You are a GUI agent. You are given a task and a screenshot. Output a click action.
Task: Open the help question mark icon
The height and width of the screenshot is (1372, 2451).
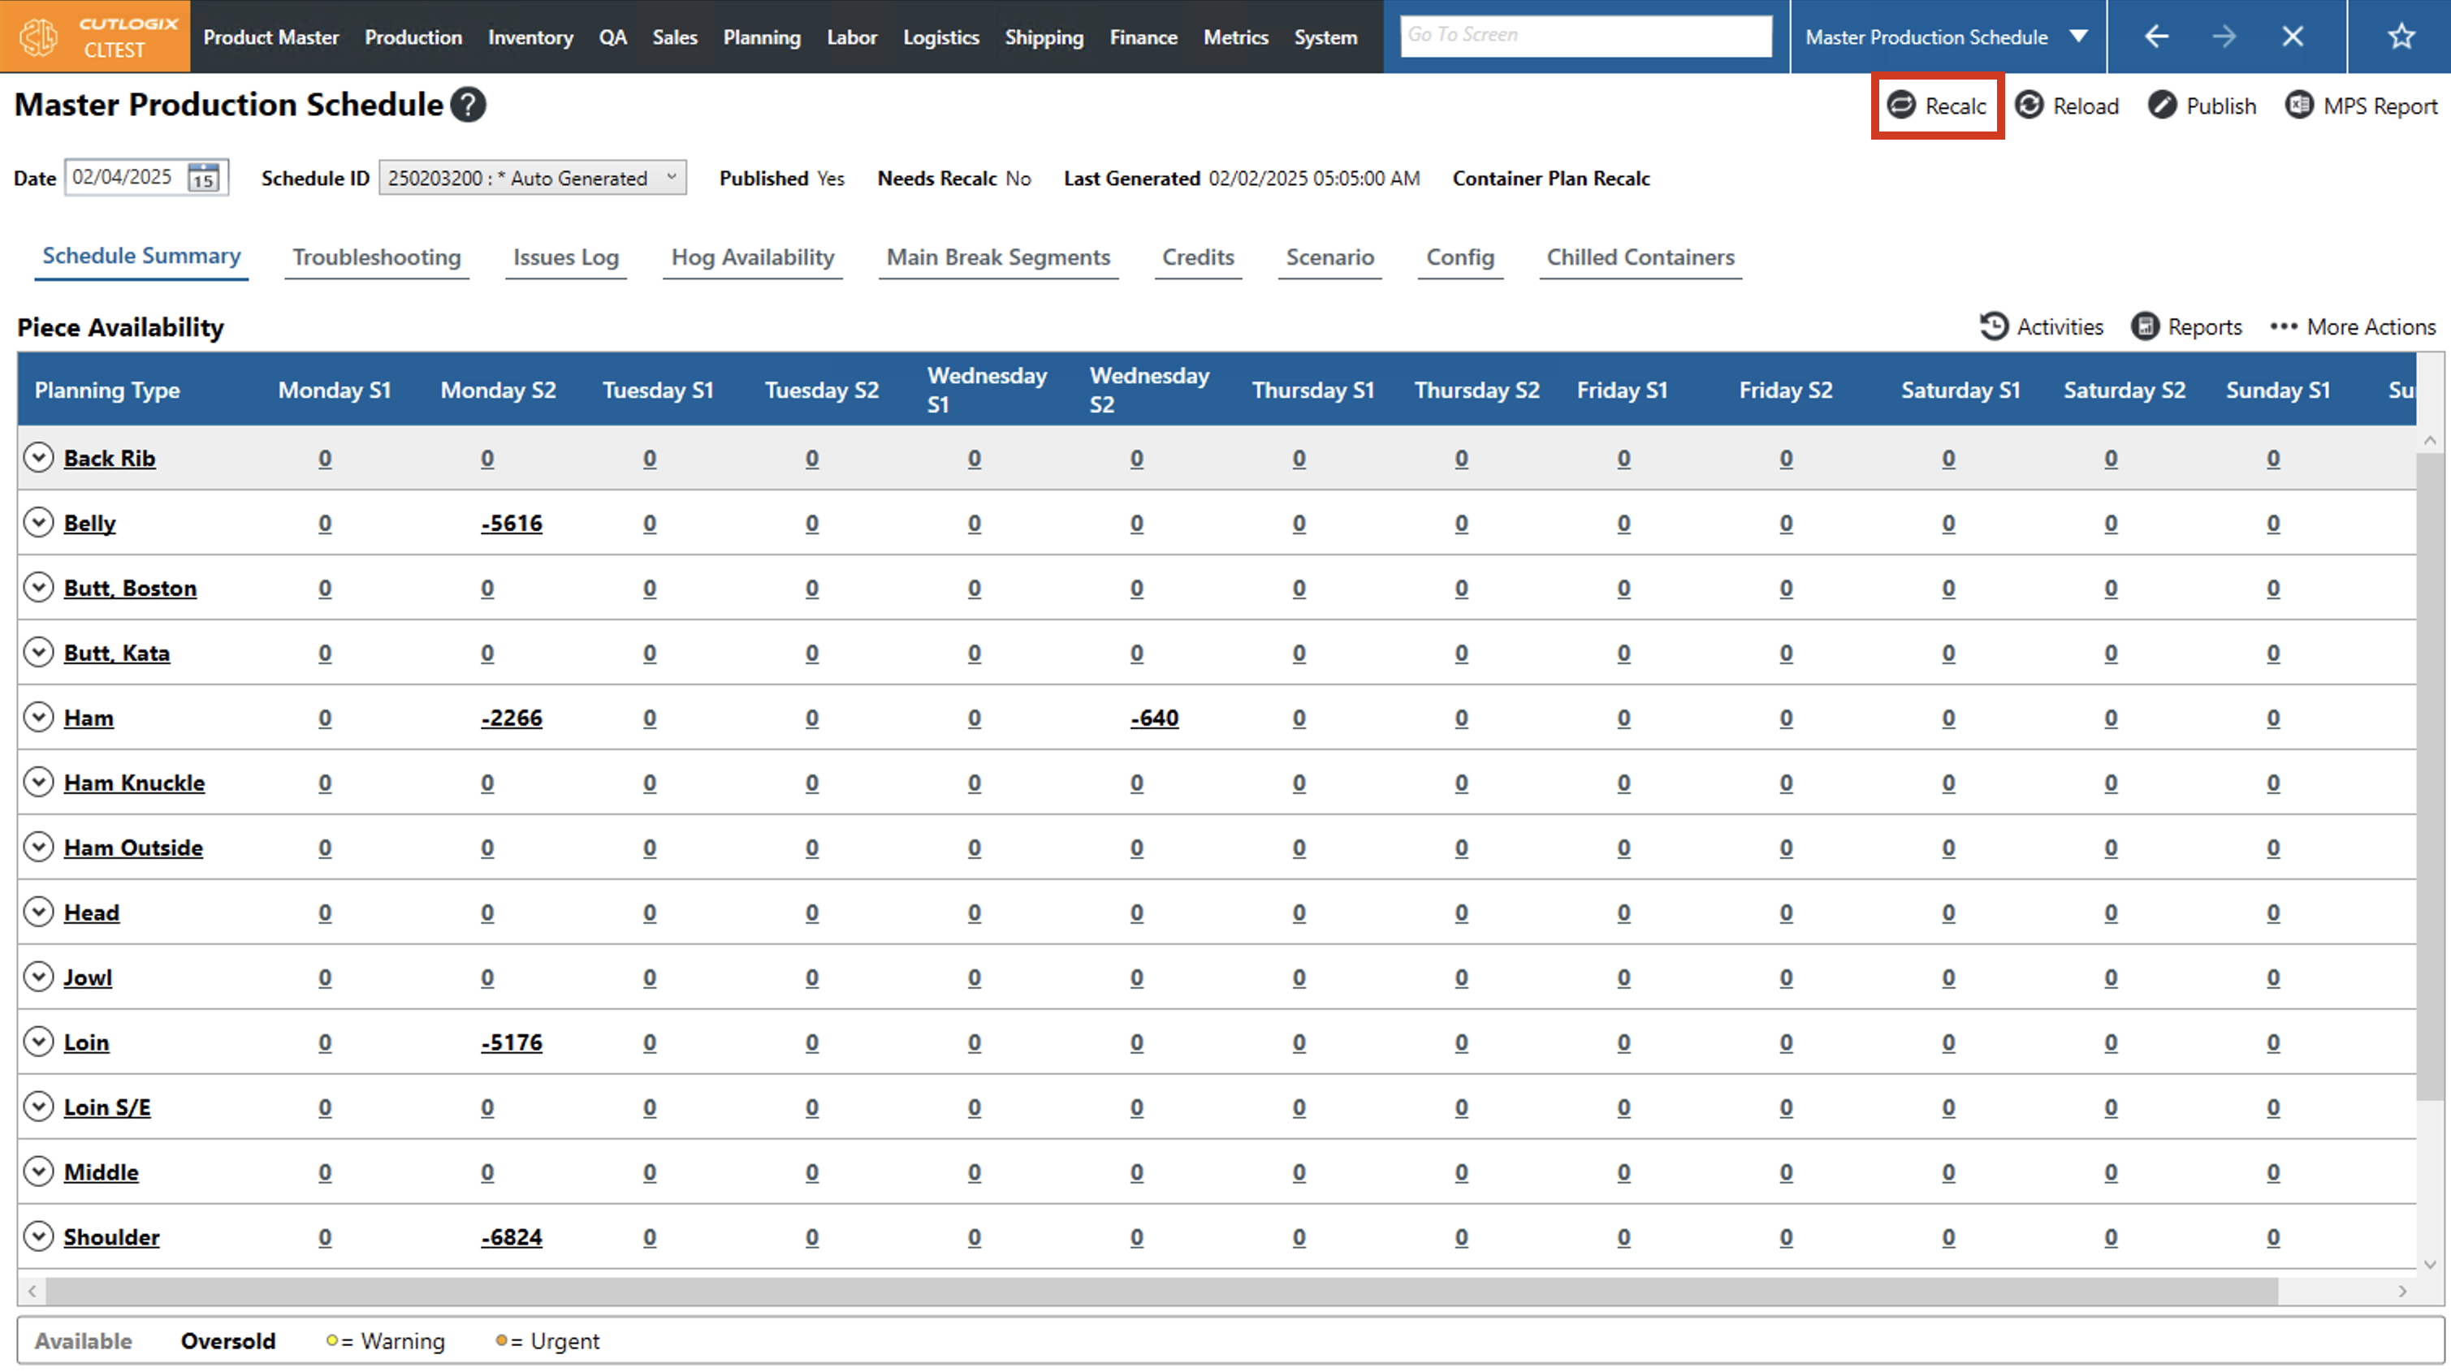[468, 105]
